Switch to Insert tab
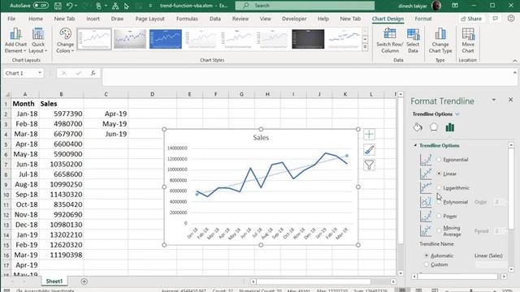 (x=93, y=19)
